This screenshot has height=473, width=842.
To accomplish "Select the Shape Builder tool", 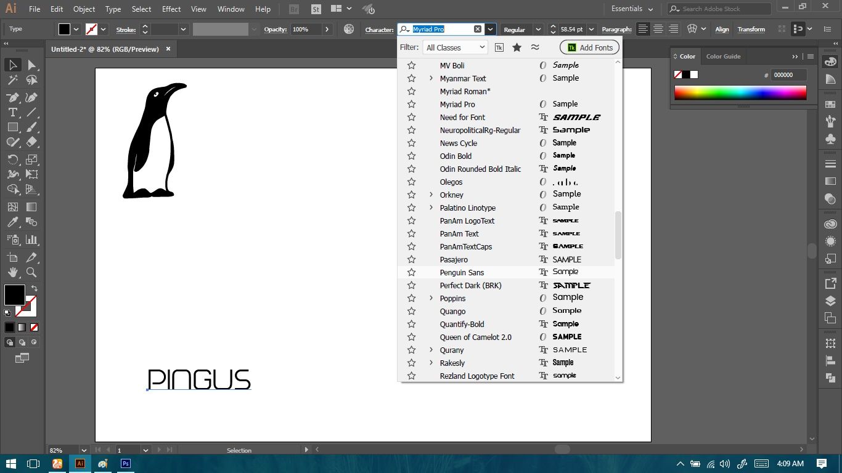I will 13,190.
